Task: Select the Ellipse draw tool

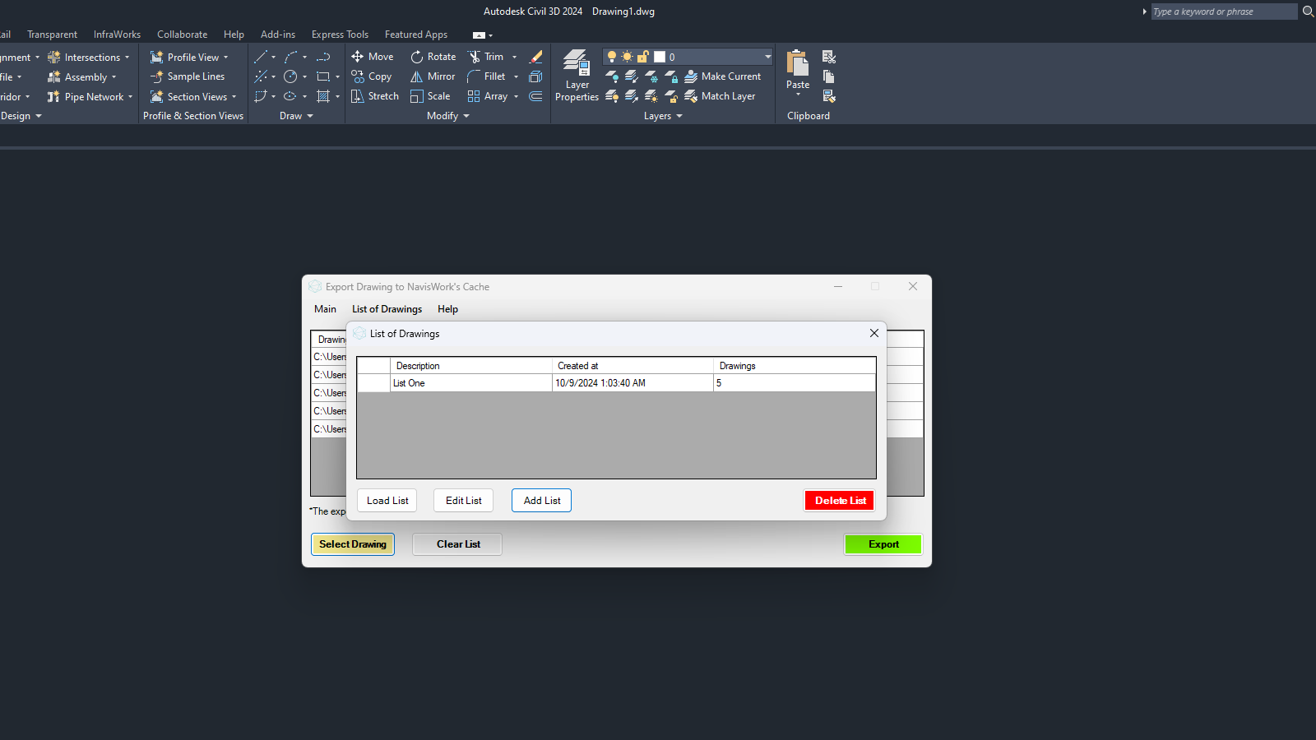Action: coord(290,96)
